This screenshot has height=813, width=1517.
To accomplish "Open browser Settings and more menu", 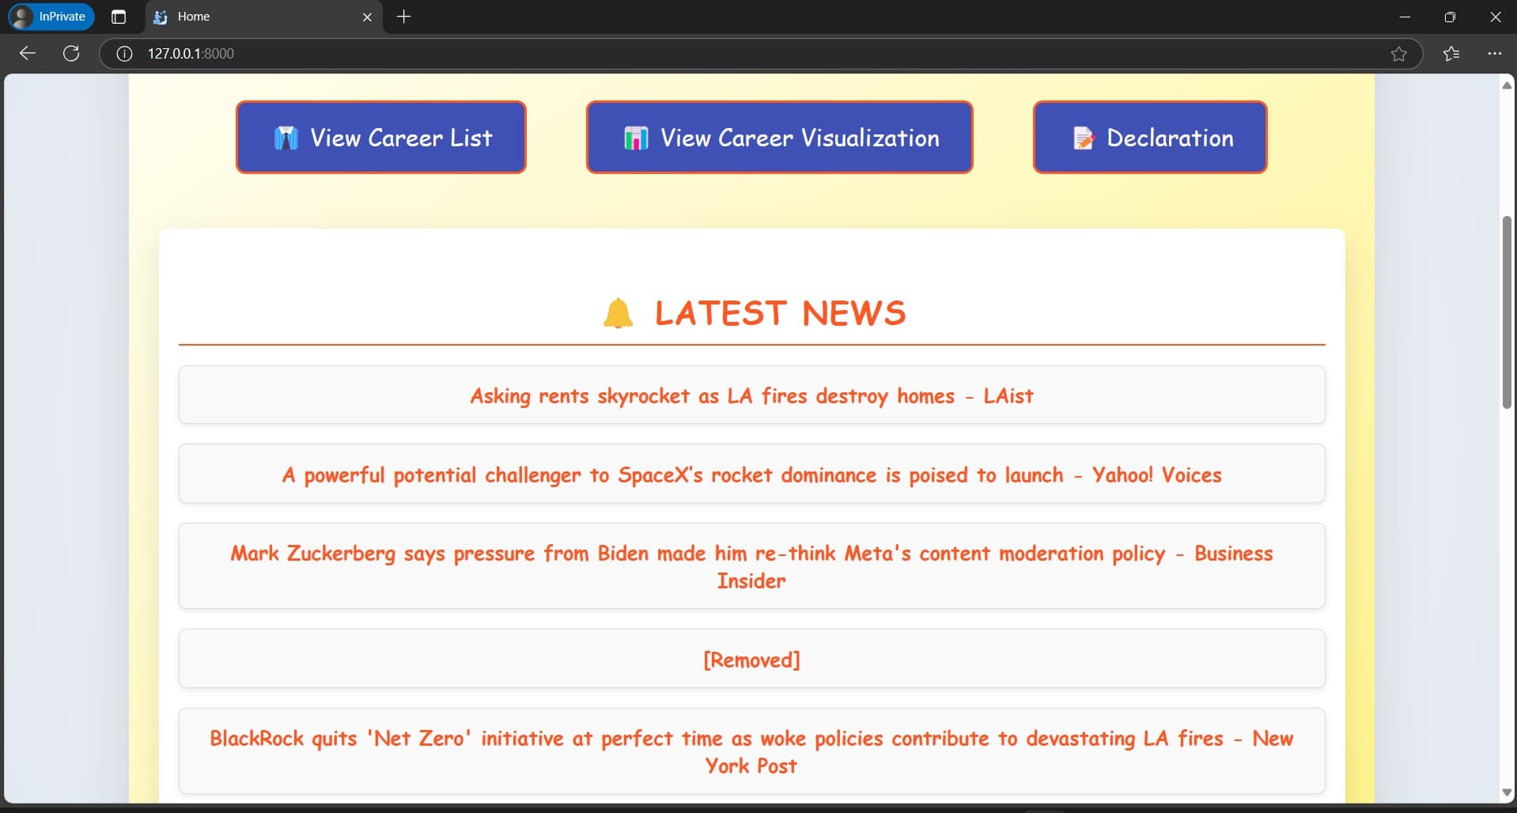I will [x=1494, y=54].
